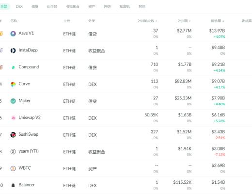Click the 主链 column header
This screenshot has width=252, height=194.
point(66,21)
